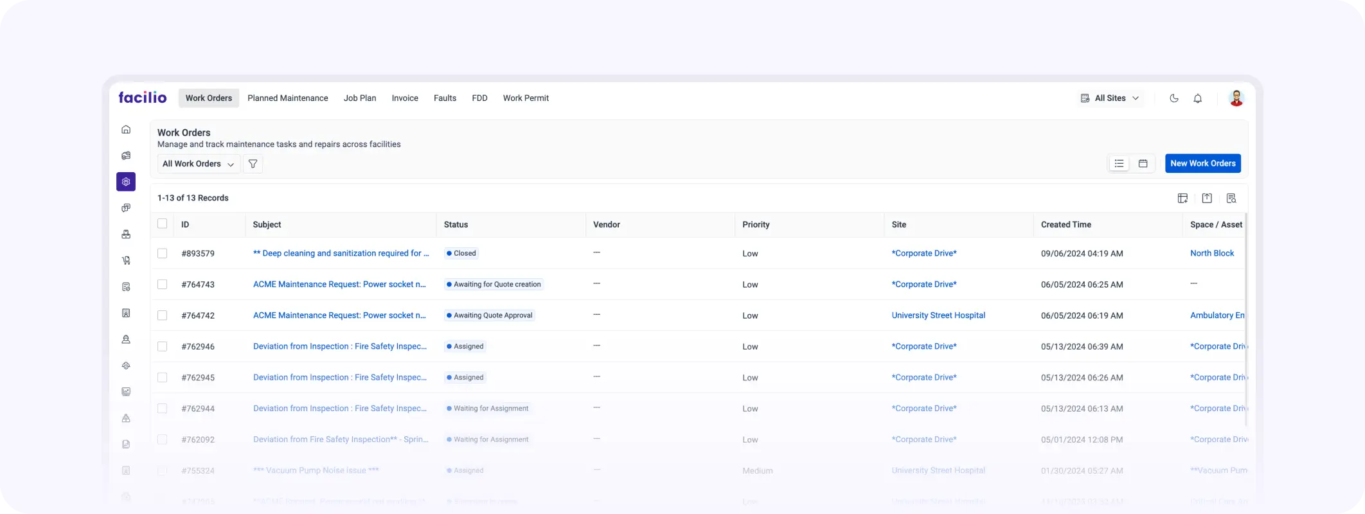Tick the select-all checkbox in header
The image size is (1365, 514).
click(162, 224)
